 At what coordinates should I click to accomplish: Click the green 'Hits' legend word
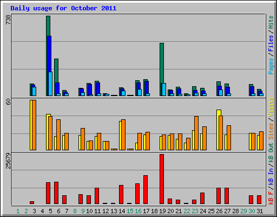click(271, 22)
